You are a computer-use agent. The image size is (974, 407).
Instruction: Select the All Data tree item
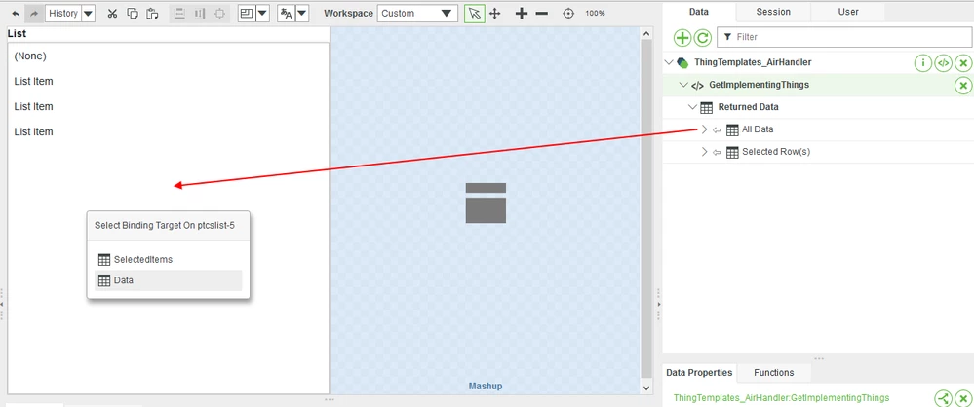[758, 129]
